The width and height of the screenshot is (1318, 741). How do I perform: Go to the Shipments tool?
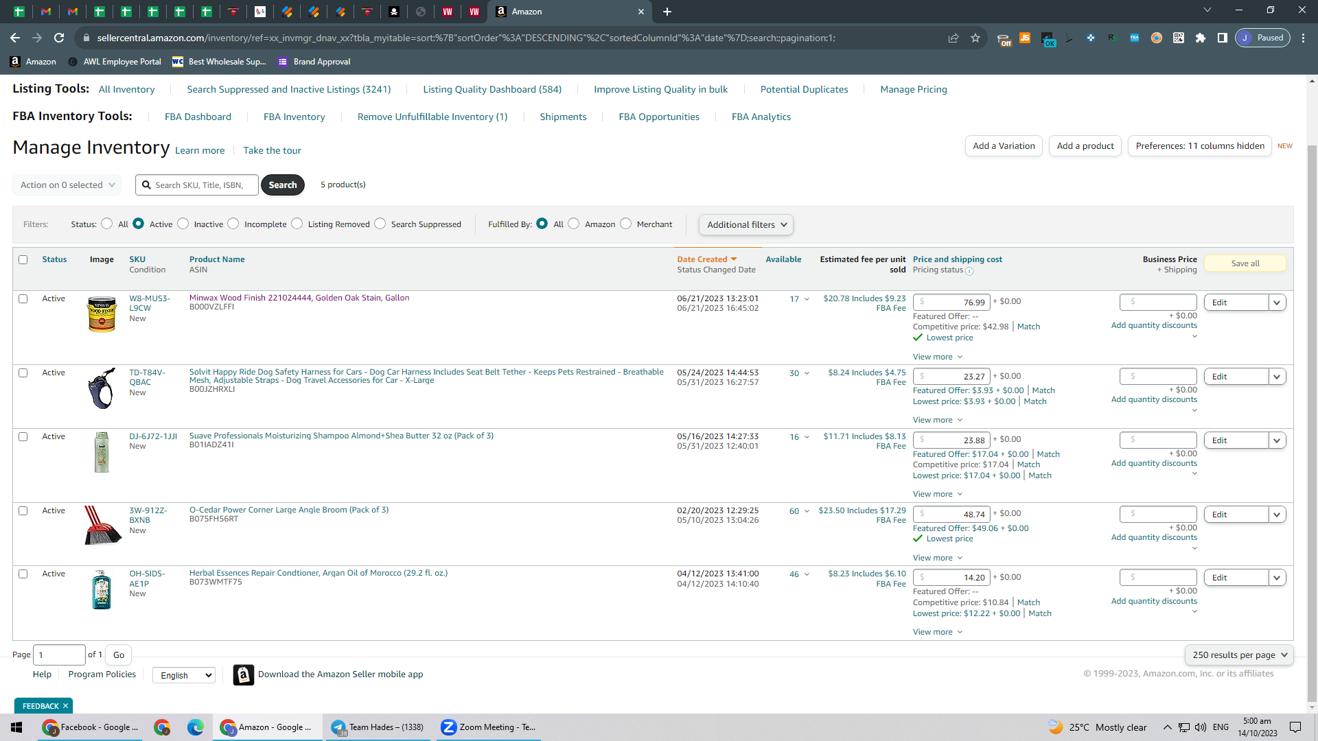coord(563,117)
